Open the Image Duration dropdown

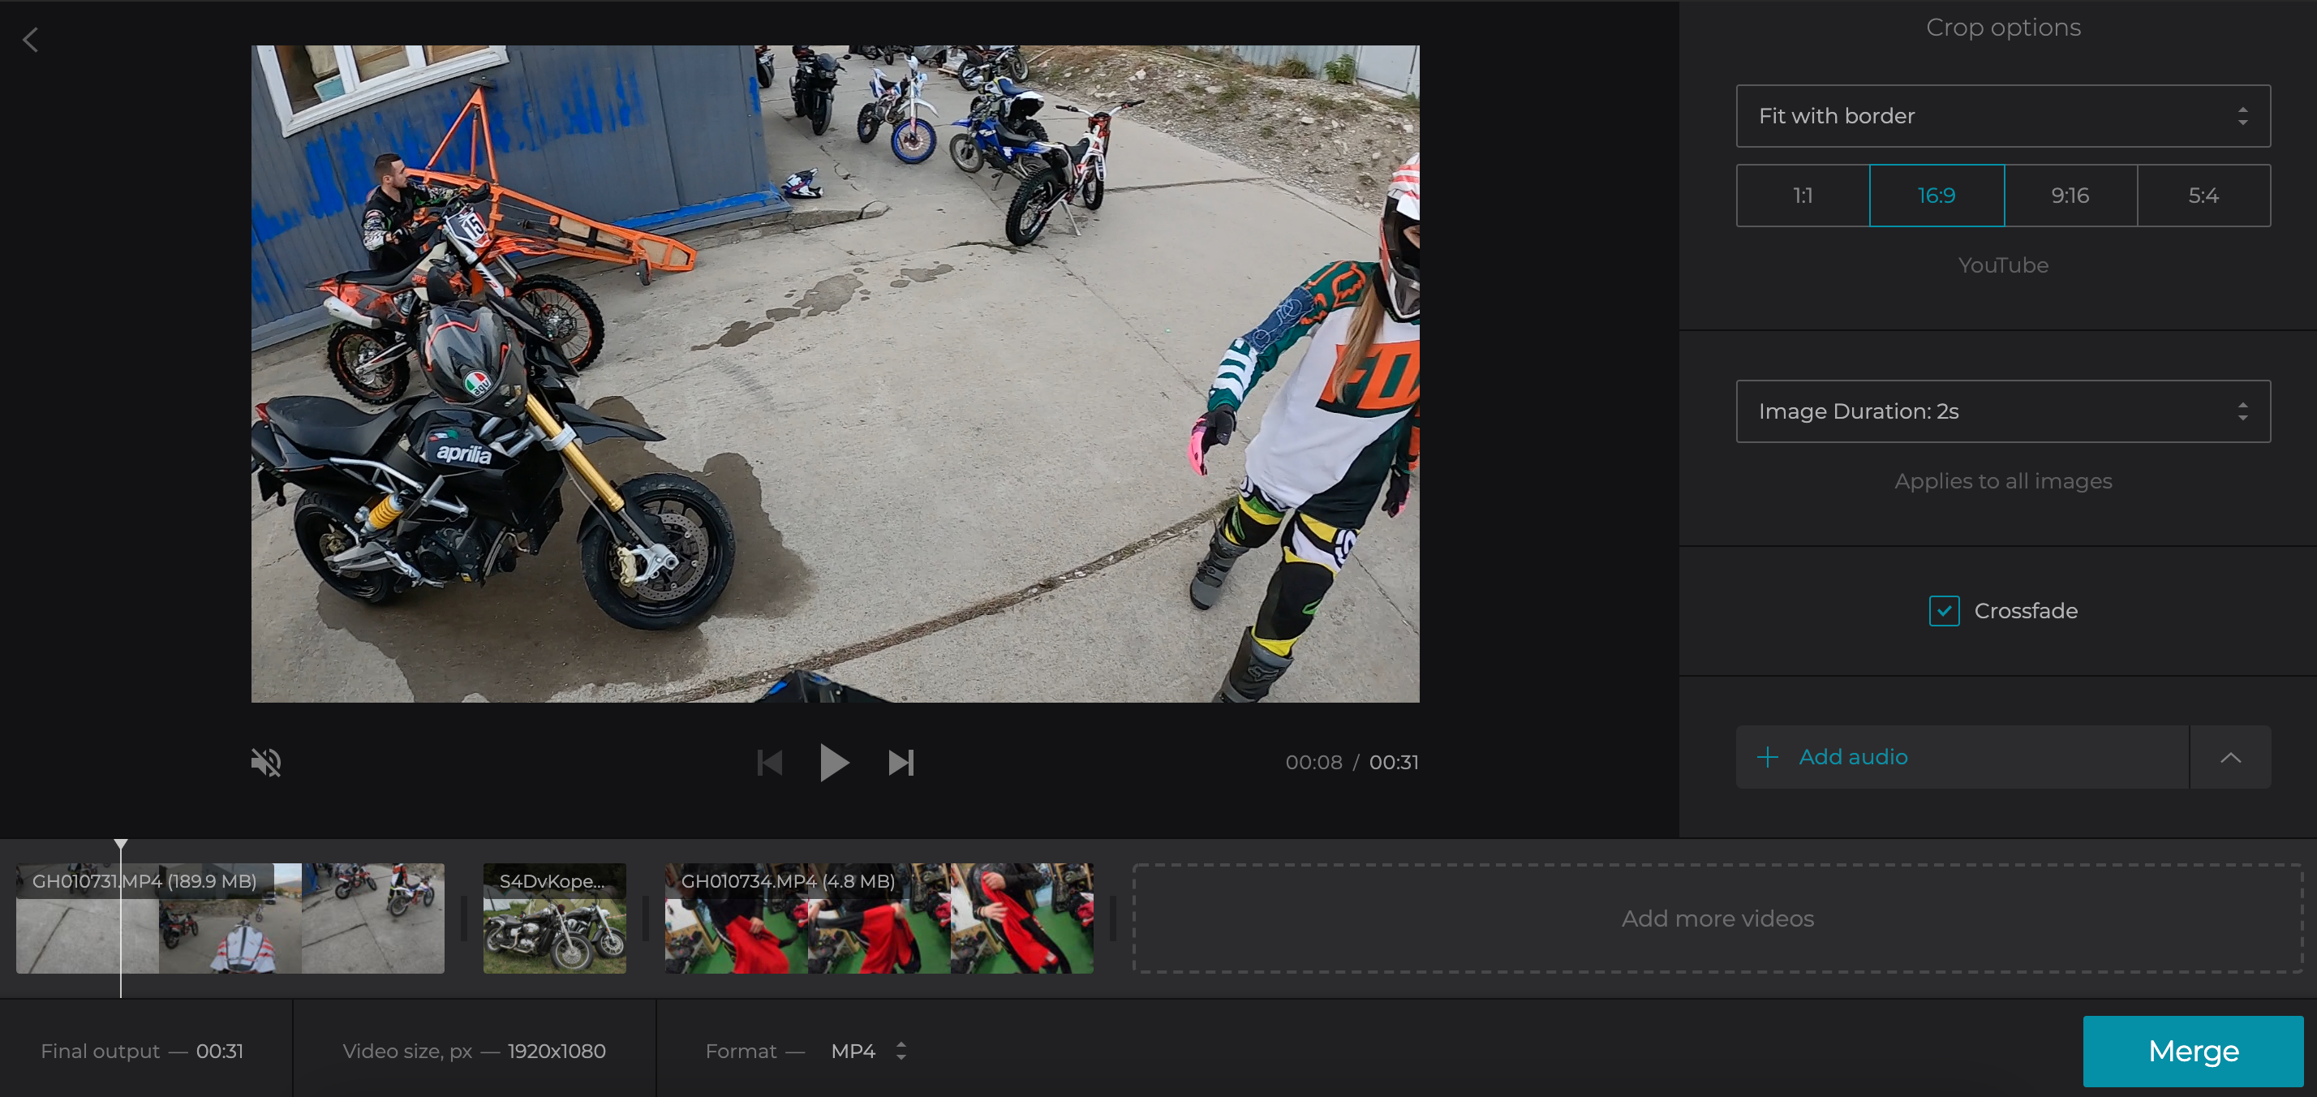(2002, 411)
